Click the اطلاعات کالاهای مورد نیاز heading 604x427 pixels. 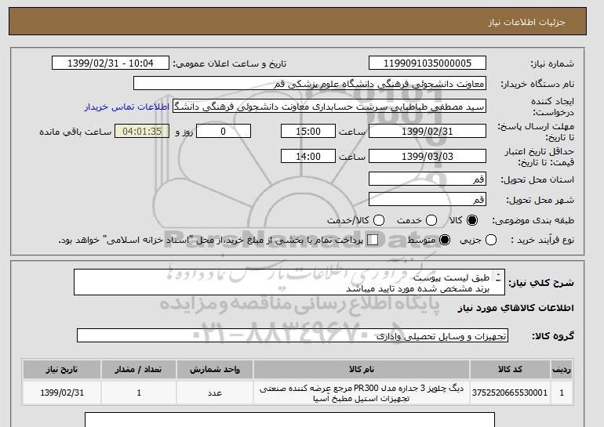516,308
